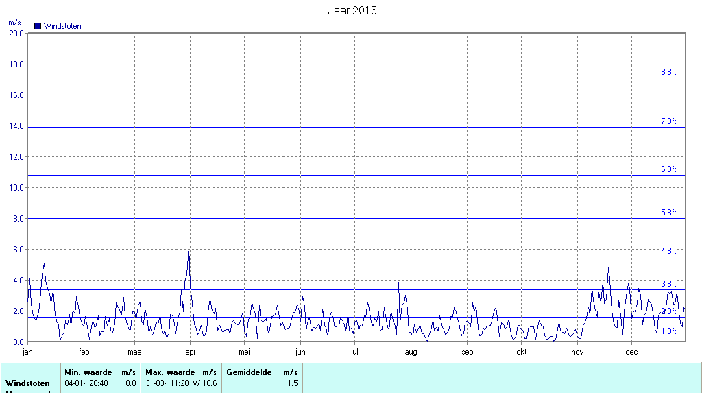The image size is (702, 393).
Task: Click the jul month label
Action: pyautogui.click(x=354, y=352)
